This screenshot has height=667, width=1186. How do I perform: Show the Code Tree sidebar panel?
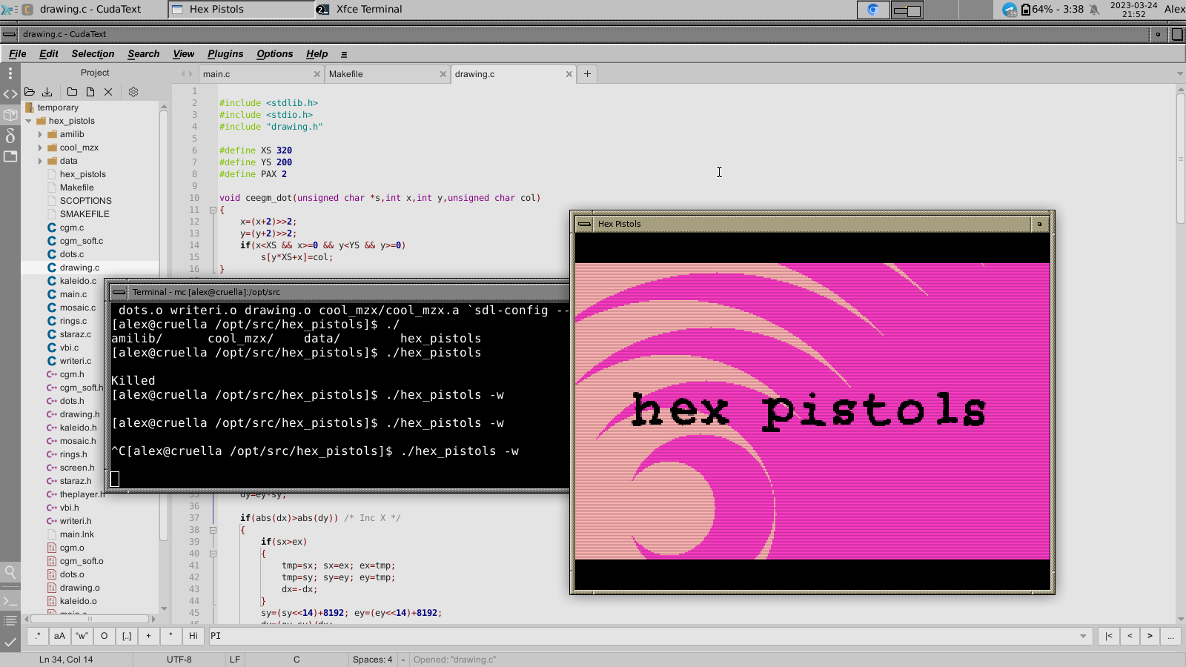point(10,94)
